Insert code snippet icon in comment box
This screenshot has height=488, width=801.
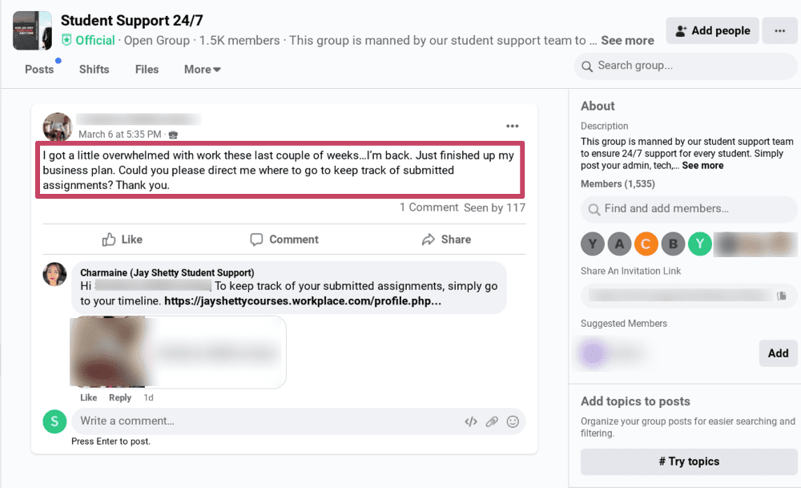470,421
